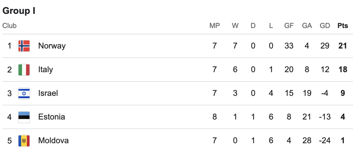Click Italy's 18 points value

[x=343, y=69]
